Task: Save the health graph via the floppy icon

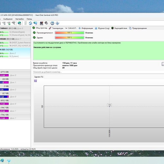Action: pos(35,81)
